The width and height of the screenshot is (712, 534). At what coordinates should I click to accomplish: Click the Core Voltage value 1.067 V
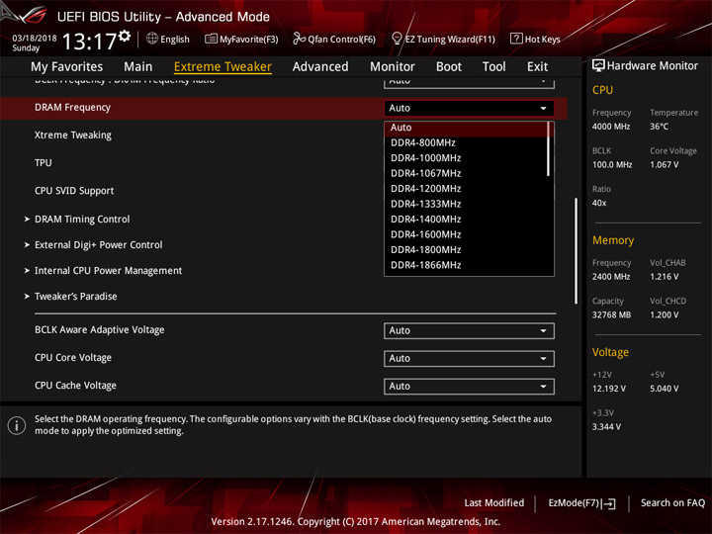pos(665,165)
